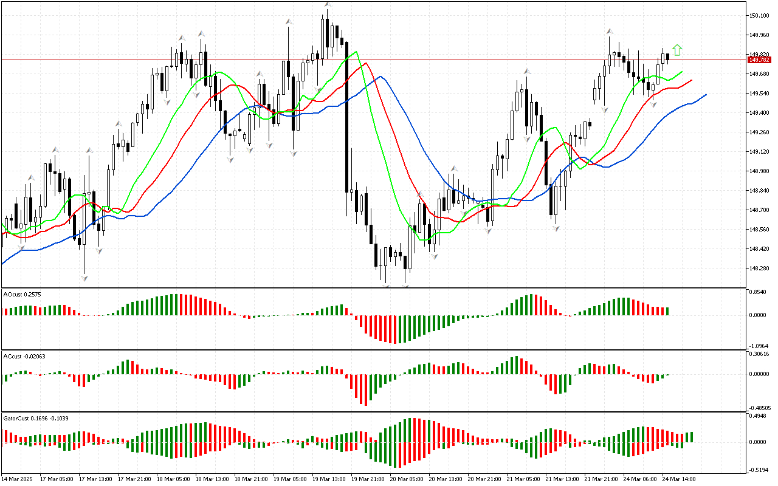Click the 24 Mar 06:00 time label
The width and height of the screenshot is (778, 486).
[x=640, y=479]
